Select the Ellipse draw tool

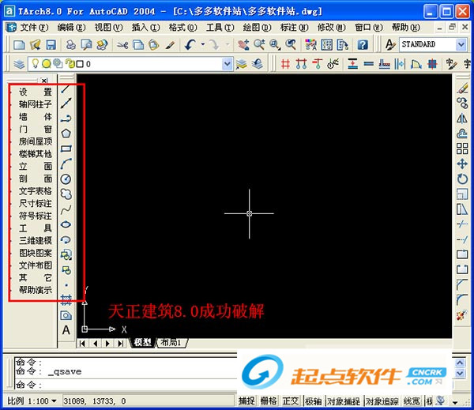pos(66,224)
